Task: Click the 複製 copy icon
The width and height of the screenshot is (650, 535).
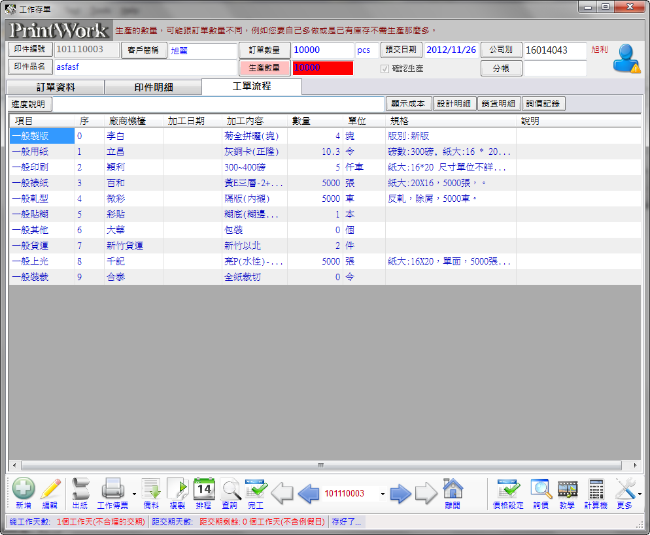Action: pos(177,489)
